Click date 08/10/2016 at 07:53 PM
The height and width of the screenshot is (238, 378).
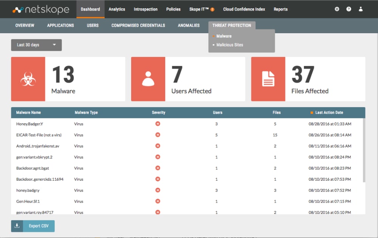click(330, 179)
